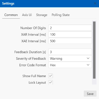The image size is (99, 99).
Task: Click the Save button
Action: pyautogui.click(x=90, y=94)
